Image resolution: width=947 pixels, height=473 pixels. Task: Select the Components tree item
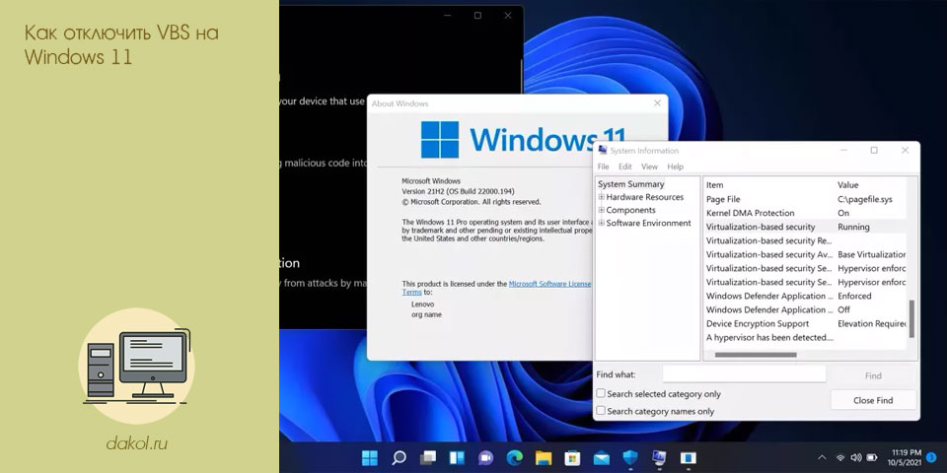[x=630, y=210]
